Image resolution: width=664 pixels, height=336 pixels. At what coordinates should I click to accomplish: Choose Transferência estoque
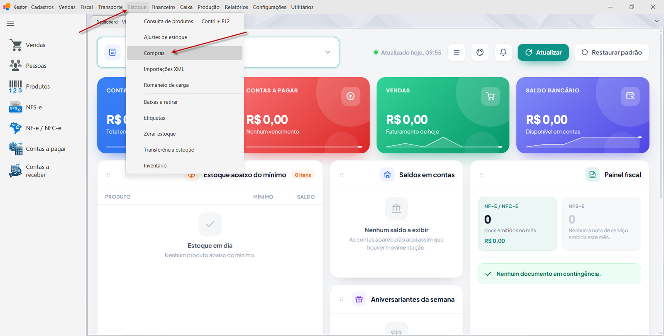click(x=185, y=150)
